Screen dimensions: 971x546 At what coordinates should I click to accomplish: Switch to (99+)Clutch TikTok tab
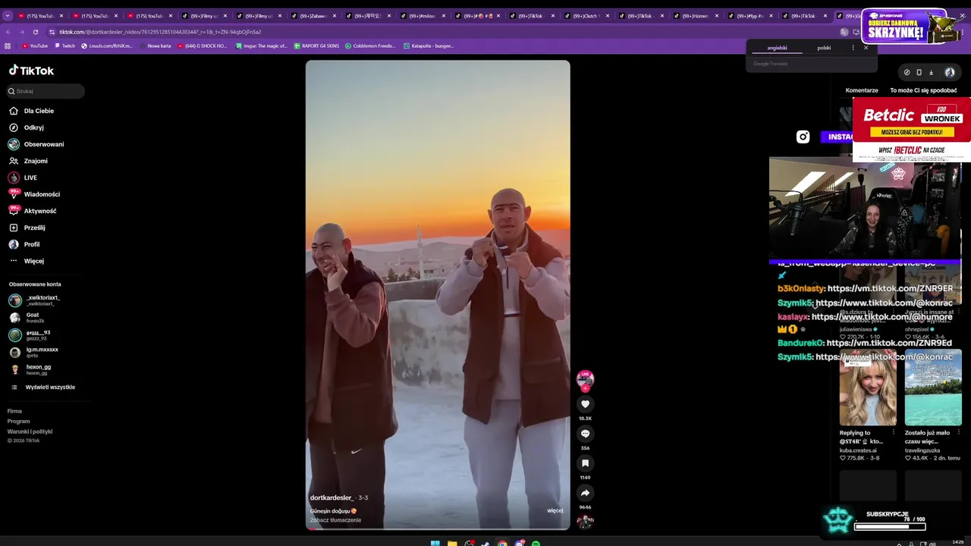click(x=587, y=15)
